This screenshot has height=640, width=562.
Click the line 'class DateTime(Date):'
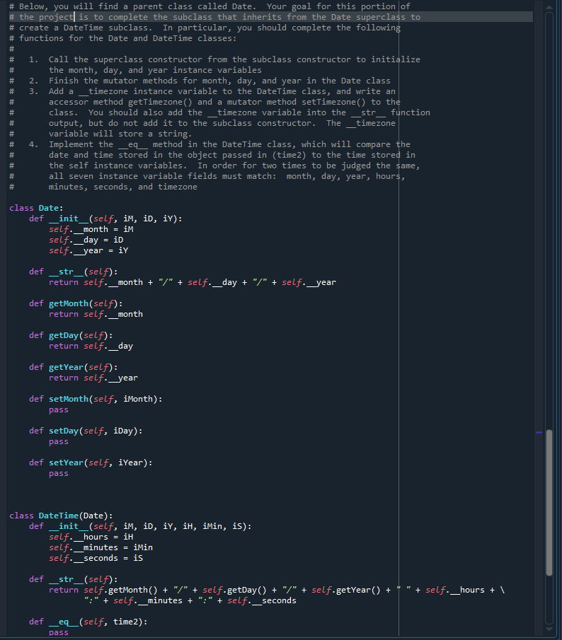[x=61, y=516]
